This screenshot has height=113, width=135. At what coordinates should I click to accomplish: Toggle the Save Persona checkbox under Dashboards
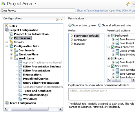click(117, 40)
